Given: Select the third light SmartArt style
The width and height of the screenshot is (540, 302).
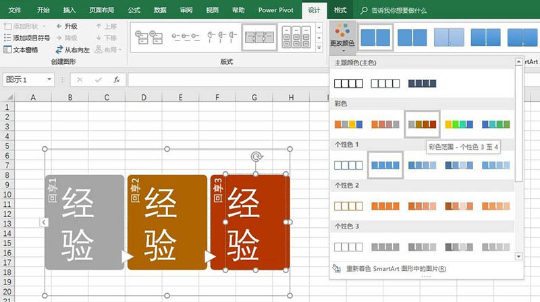Looking at the screenshot, I should [x=449, y=37].
